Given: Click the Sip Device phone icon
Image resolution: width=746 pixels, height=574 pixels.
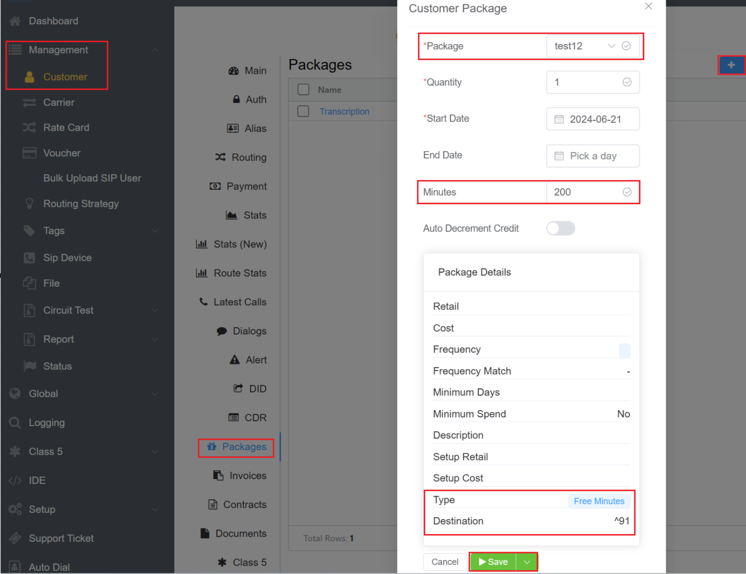Looking at the screenshot, I should pyautogui.click(x=30, y=258).
